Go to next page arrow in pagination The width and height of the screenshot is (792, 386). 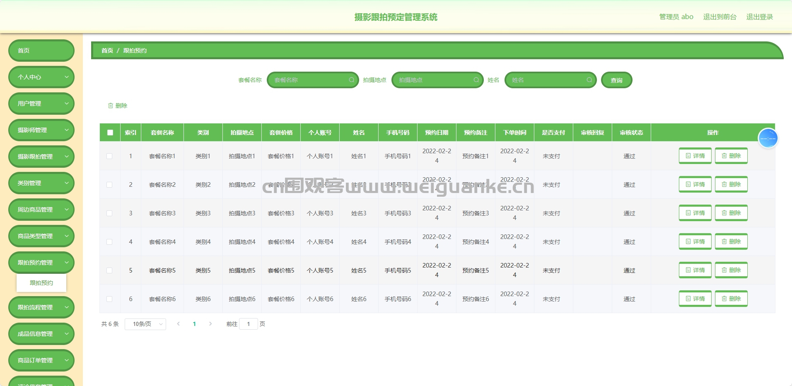pyautogui.click(x=210, y=324)
